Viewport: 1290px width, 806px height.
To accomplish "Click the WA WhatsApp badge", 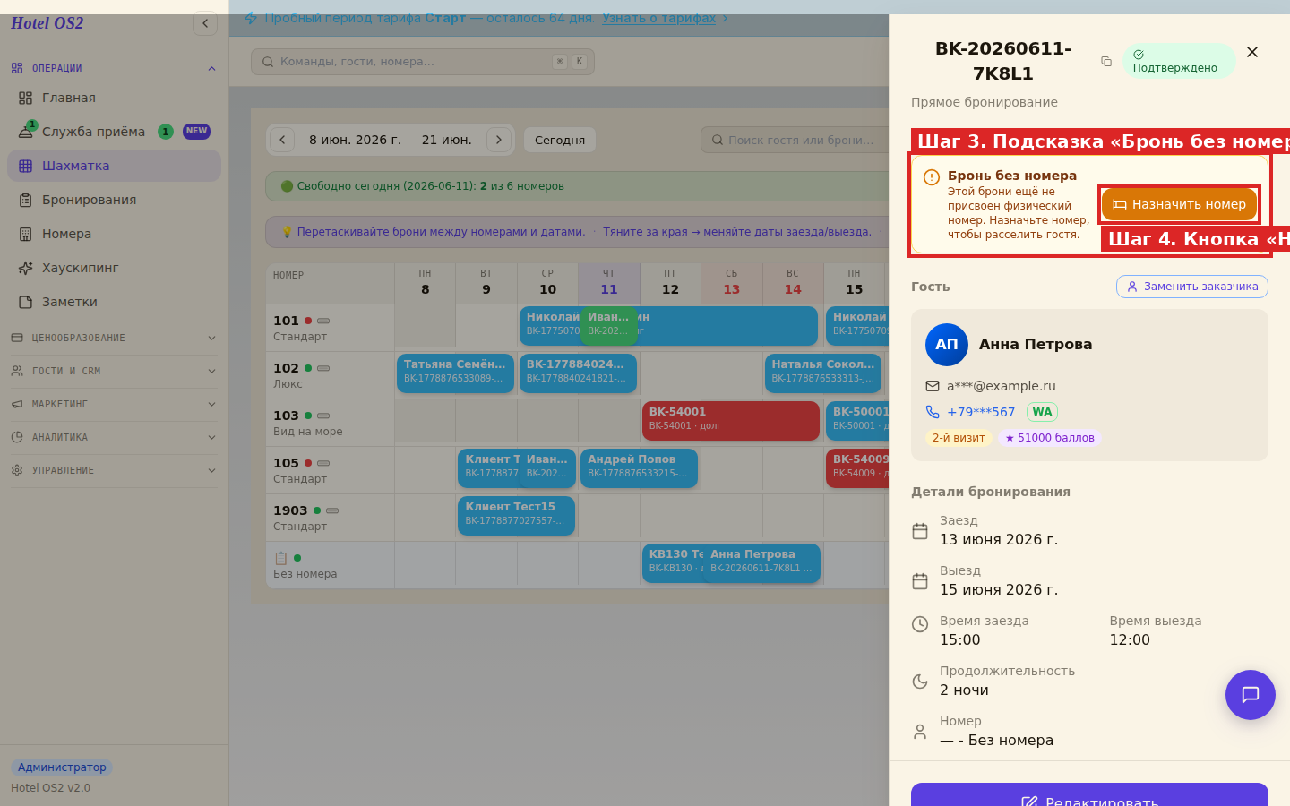I will coord(1042,412).
